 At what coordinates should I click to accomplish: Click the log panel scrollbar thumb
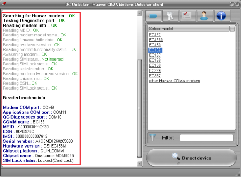(x=139, y=109)
